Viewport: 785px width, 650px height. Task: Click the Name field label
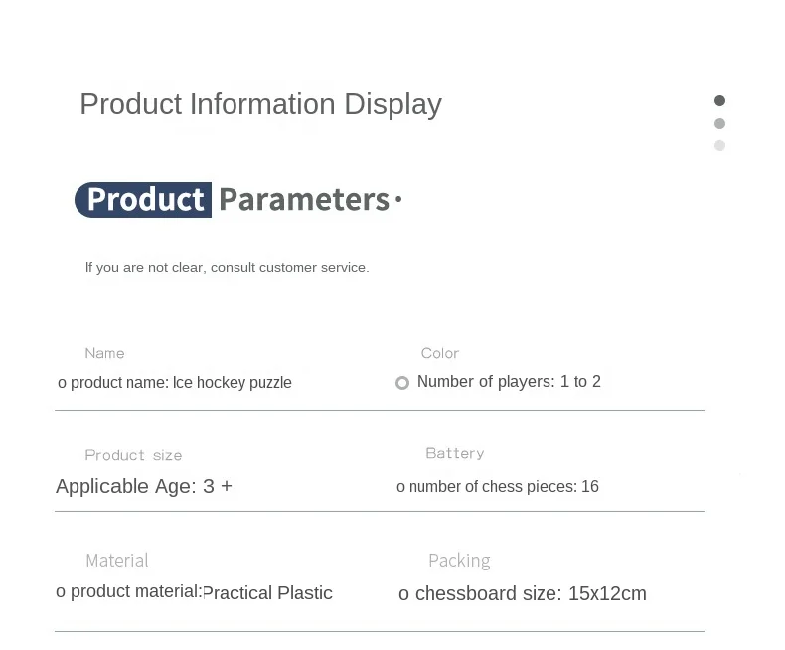104,353
